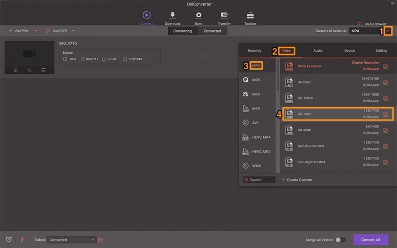This screenshot has width=397, height=248.
Task: Choose the 4K Video preset
Action: 338,82
